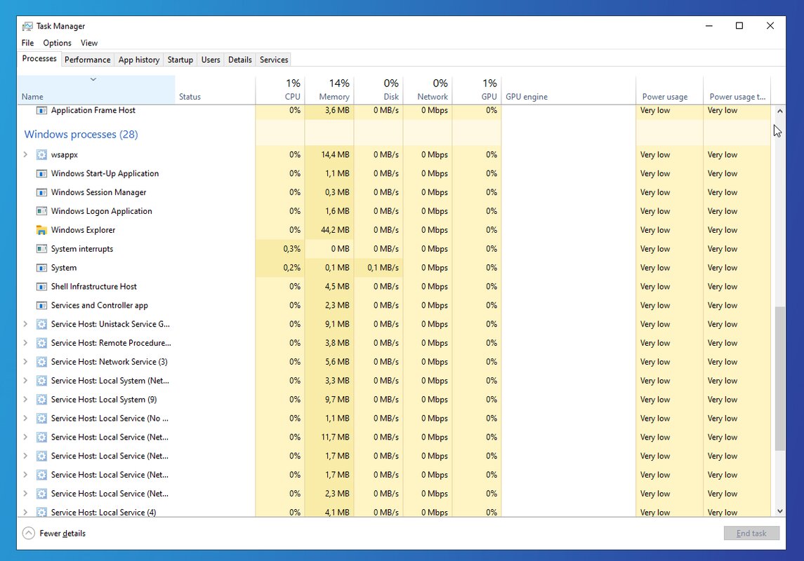This screenshot has height=561, width=804.
Task: Open the Startup tab
Action: point(180,60)
